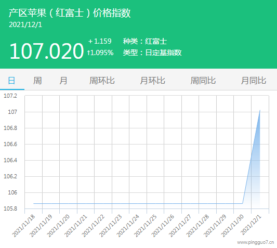Open the 周环比 tab
Screen dimensions: 277x248
(x=102, y=81)
